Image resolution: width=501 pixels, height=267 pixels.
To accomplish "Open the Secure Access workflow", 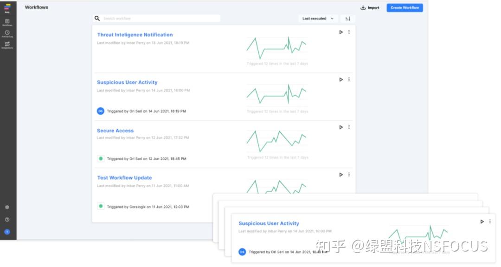I will (x=116, y=130).
